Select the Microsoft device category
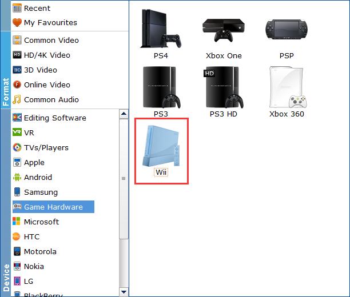Viewport: 350px width, 297px height. 42,222
